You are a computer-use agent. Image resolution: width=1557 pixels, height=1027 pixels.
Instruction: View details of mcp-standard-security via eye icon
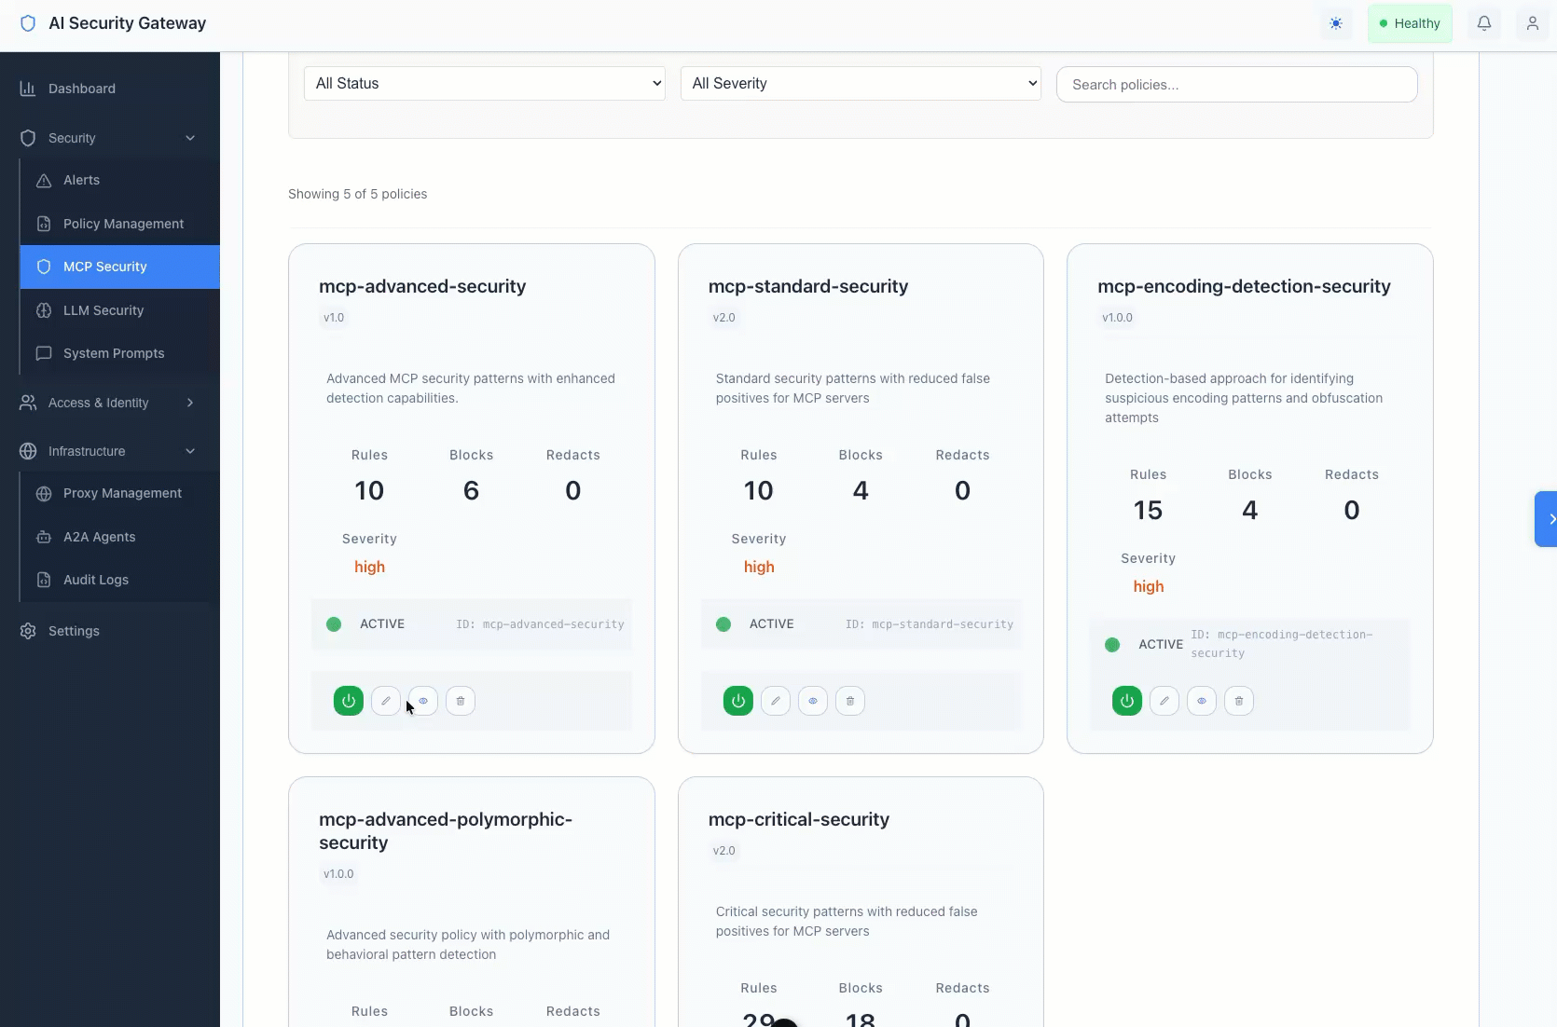click(x=812, y=701)
